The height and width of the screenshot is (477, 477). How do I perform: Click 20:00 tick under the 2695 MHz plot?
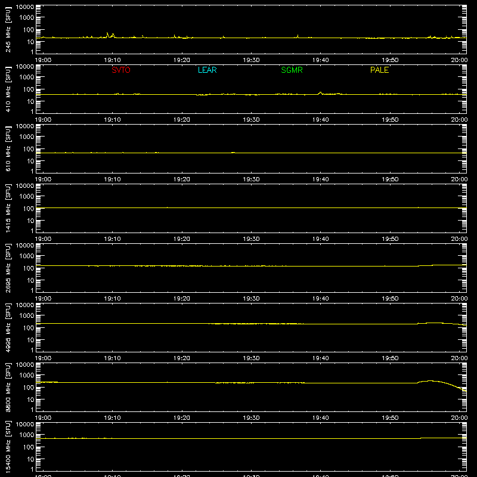459,299
